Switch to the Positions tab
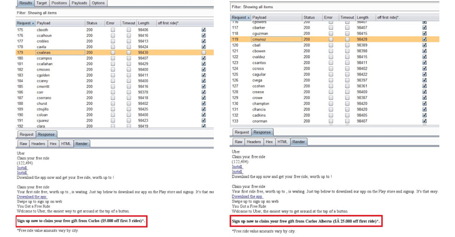The image size is (455, 237). (59, 3)
